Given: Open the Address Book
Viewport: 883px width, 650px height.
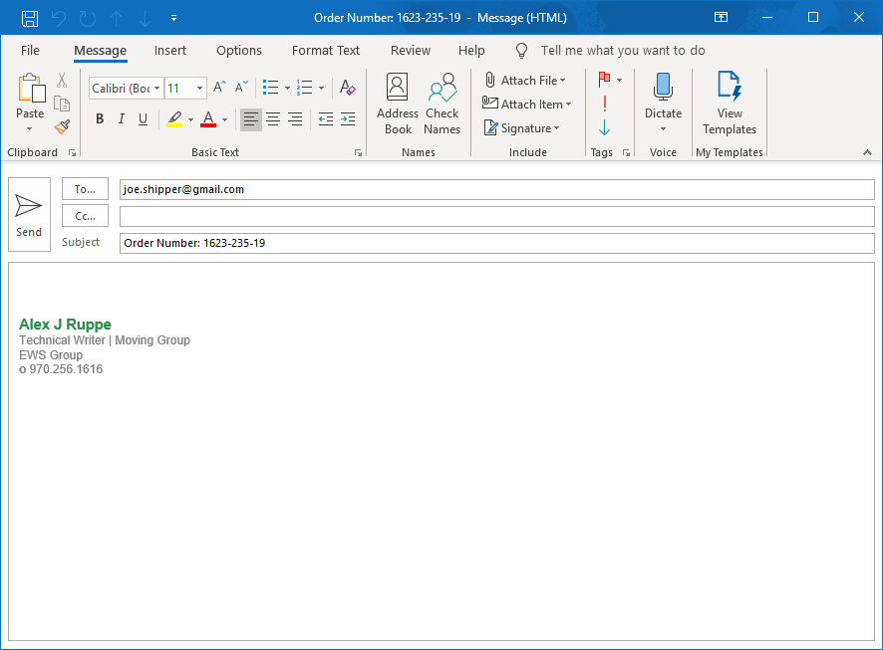Looking at the screenshot, I should pyautogui.click(x=398, y=104).
